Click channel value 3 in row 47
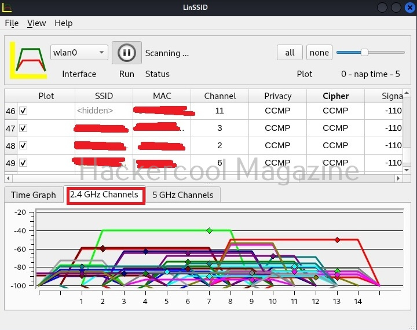 tap(220, 128)
